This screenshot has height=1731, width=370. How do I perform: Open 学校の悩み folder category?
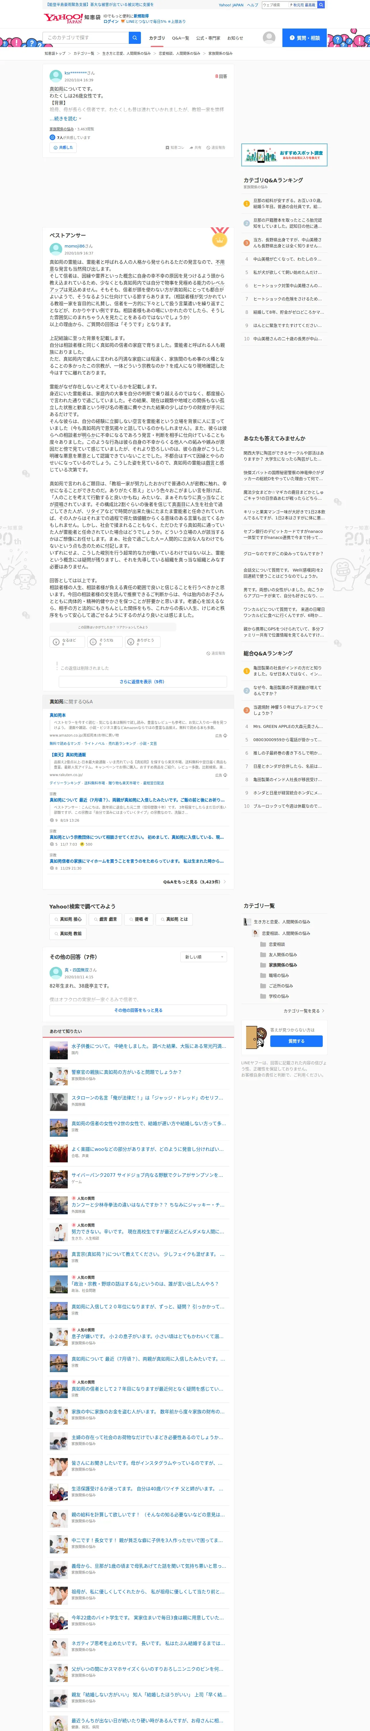[x=275, y=996]
